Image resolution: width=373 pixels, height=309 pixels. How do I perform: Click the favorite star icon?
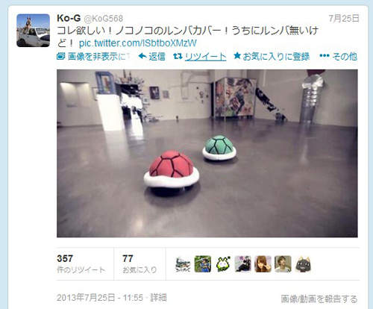[x=237, y=56]
